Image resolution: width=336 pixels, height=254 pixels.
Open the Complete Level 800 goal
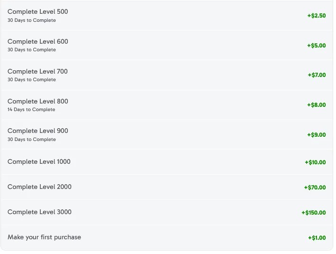point(37,101)
